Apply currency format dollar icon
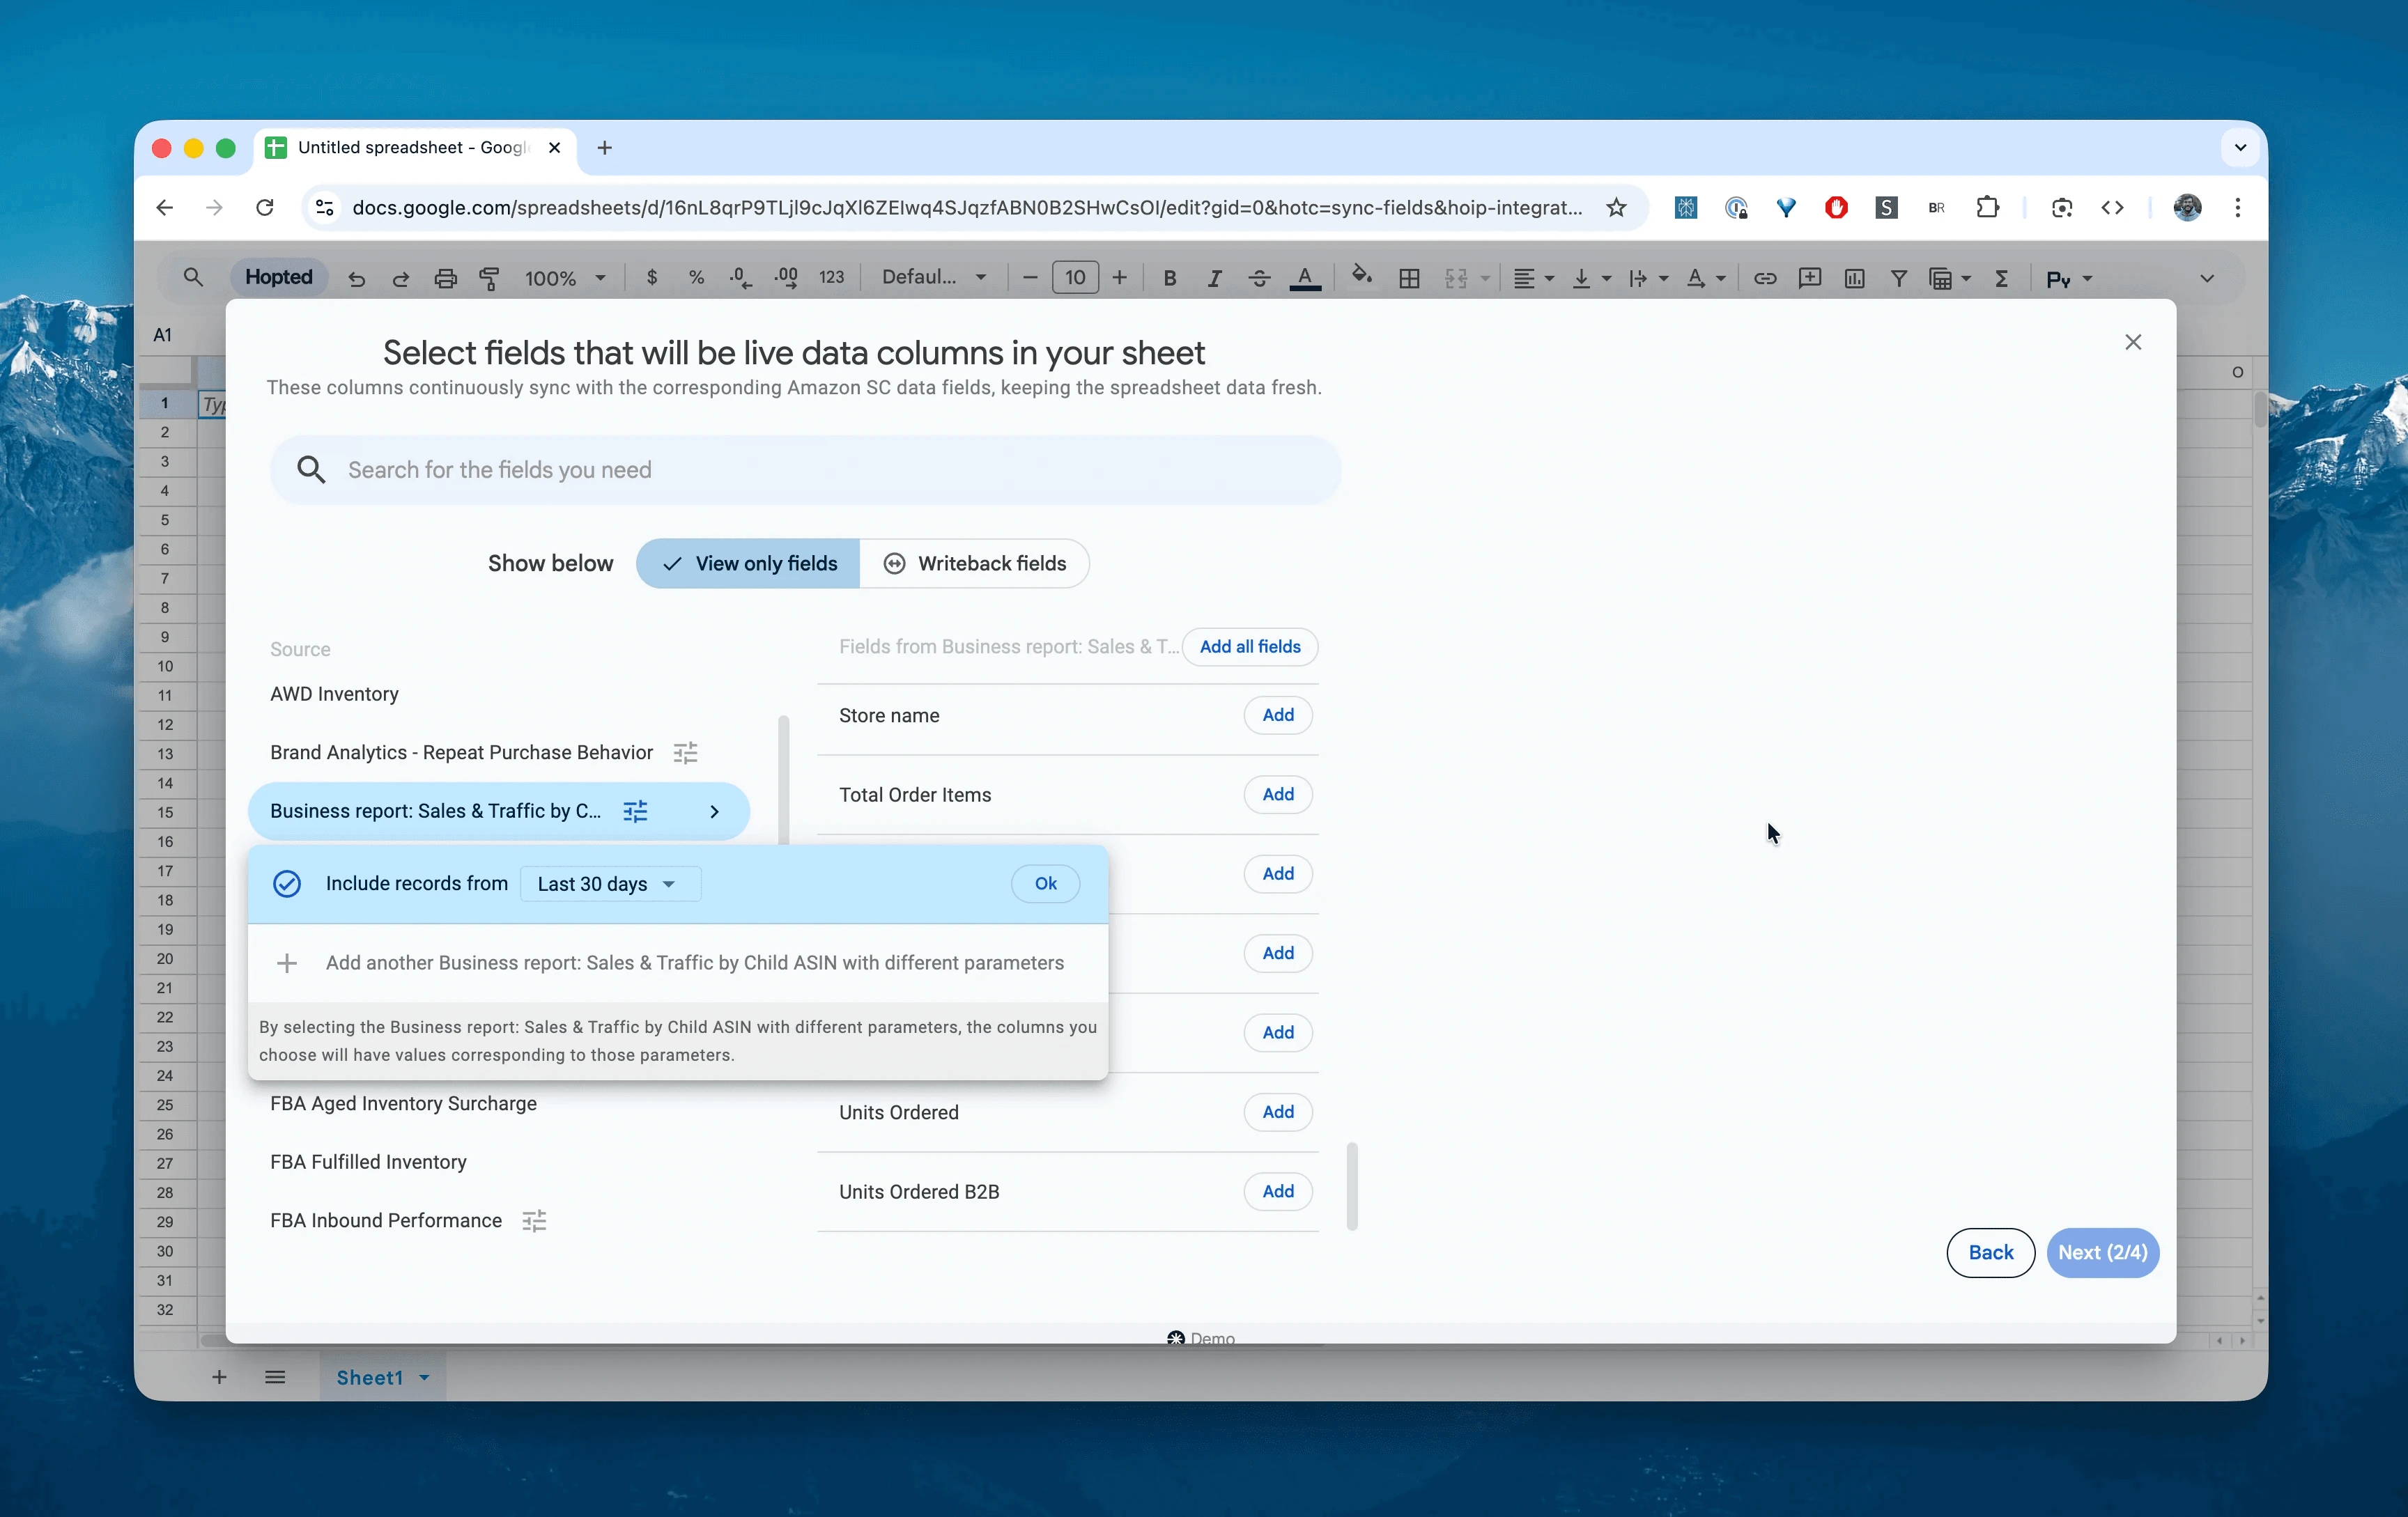 652,278
